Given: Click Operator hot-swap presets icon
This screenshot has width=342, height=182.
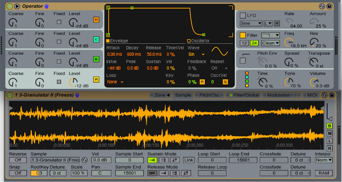Looking at the screenshot, I should coord(322,6).
